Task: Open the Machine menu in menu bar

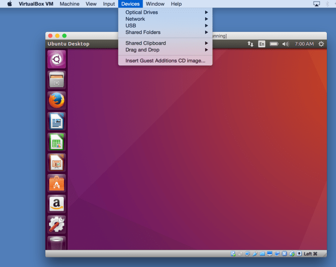Action: tap(69, 4)
